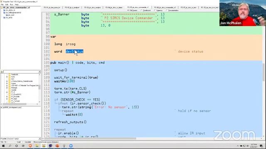Screen dimensions: 266x149
Task: Click the setup() call on line 107
Action: click(61, 70)
